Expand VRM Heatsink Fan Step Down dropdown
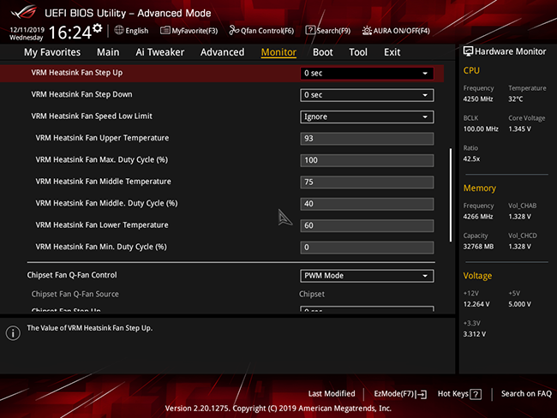This screenshot has width=557, height=418. (x=367, y=95)
